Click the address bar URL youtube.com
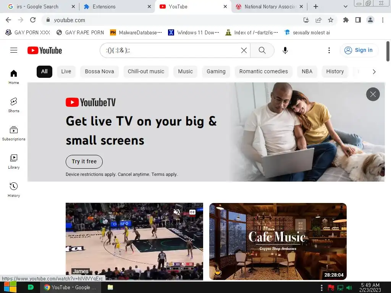The width and height of the screenshot is (391, 293). pos(69,20)
